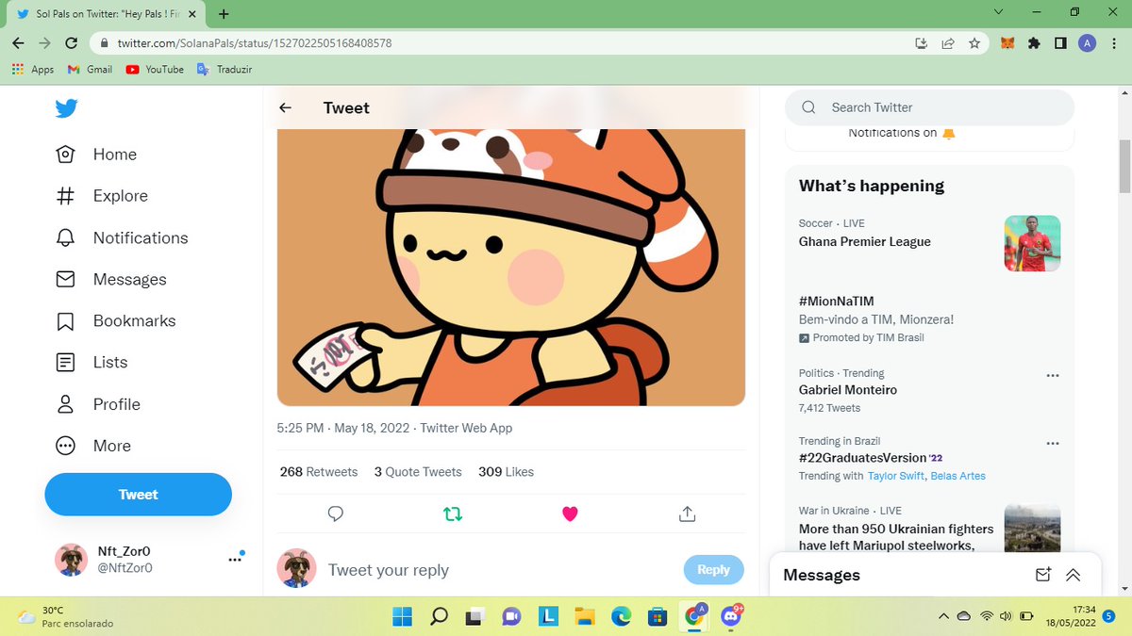Open the Windows Start menu
This screenshot has height=636, width=1132.
click(x=403, y=616)
